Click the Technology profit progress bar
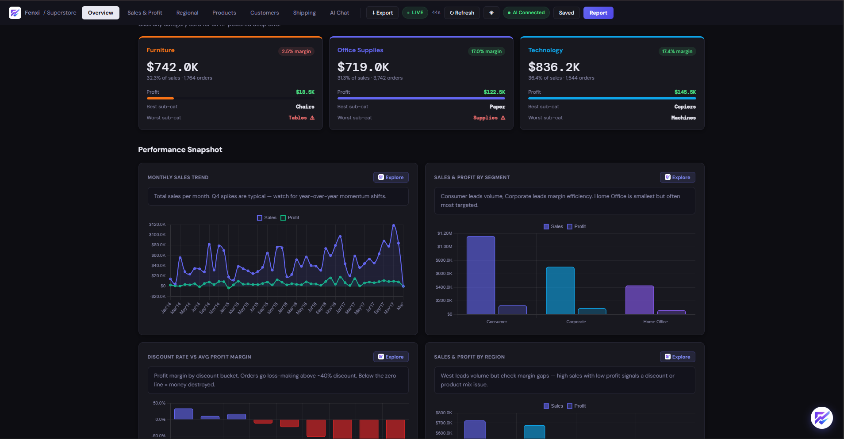Viewport: 844px width, 439px height. click(x=612, y=98)
